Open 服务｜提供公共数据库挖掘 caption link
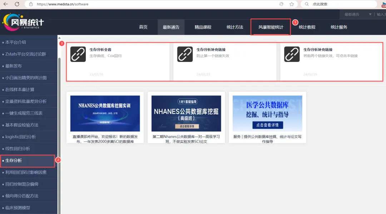 click(267, 139)
